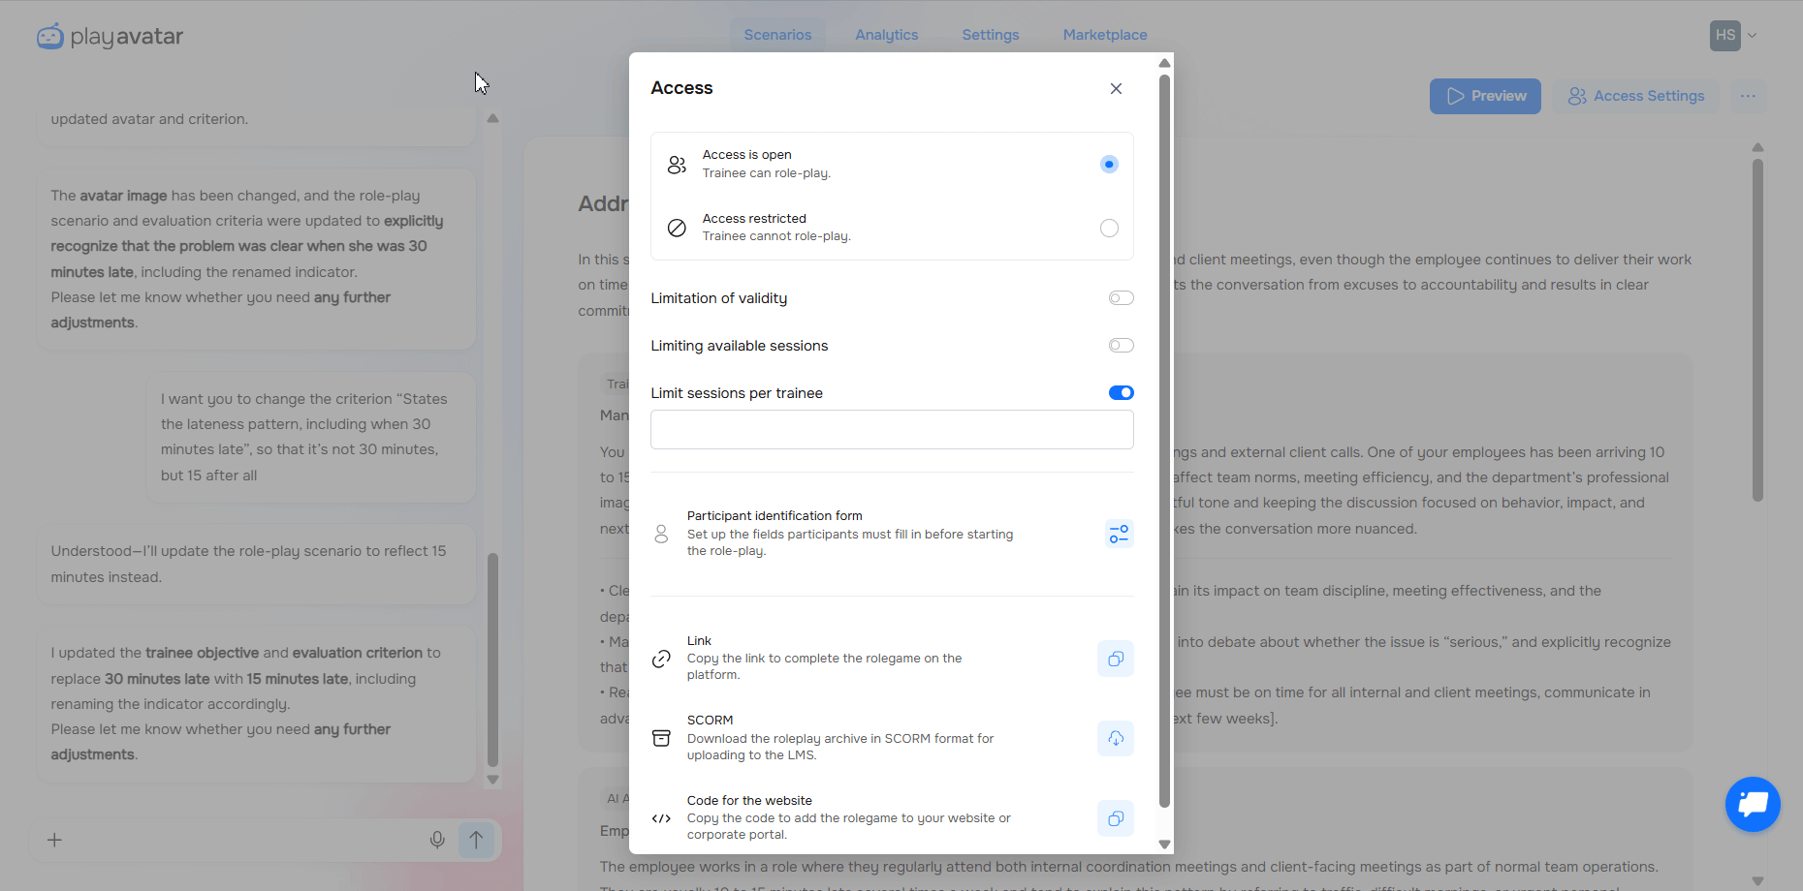The height and width of the screenshot is (891, 1803).
Task: Click the 'SCORM' heading text
Action: [710, 721]
